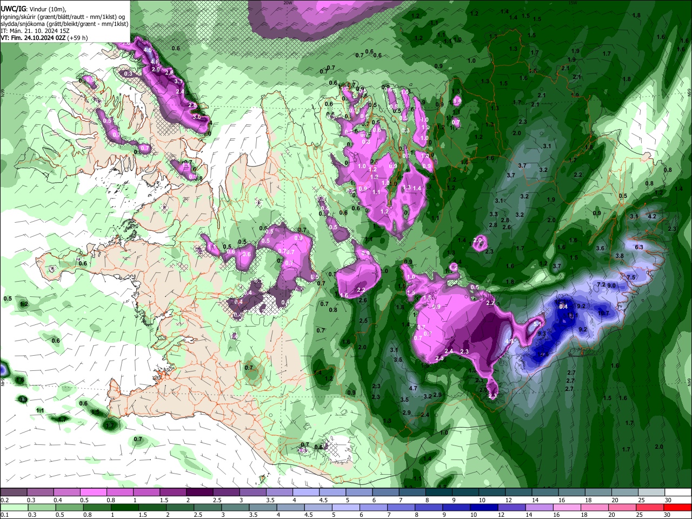Select the light grey 25 swatch in the snow scale

pos(651,493)
